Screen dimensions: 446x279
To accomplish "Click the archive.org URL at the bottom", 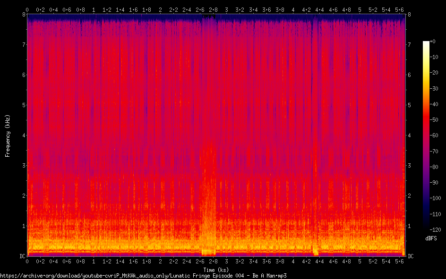I will click(x=143, y=275).
